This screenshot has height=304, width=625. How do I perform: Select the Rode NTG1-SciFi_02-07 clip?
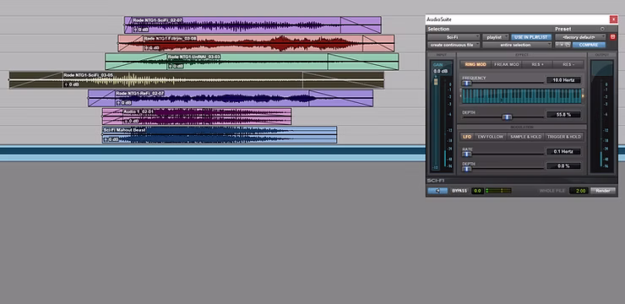coord(253,24)
